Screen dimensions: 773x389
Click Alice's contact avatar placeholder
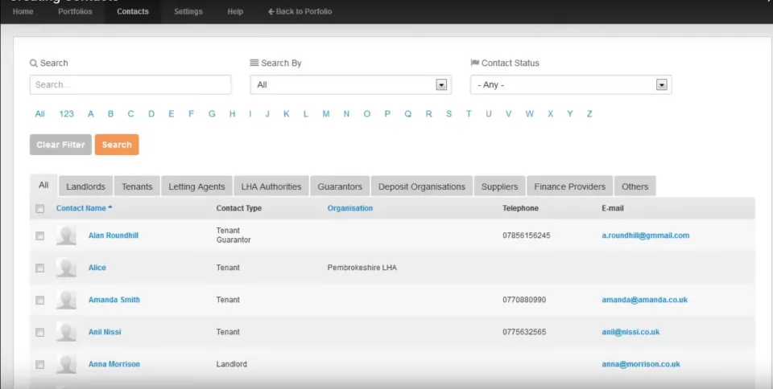pos(66,268)
